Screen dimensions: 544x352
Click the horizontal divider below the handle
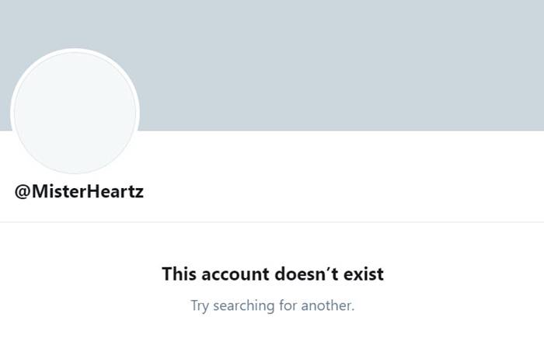point(272,222)
